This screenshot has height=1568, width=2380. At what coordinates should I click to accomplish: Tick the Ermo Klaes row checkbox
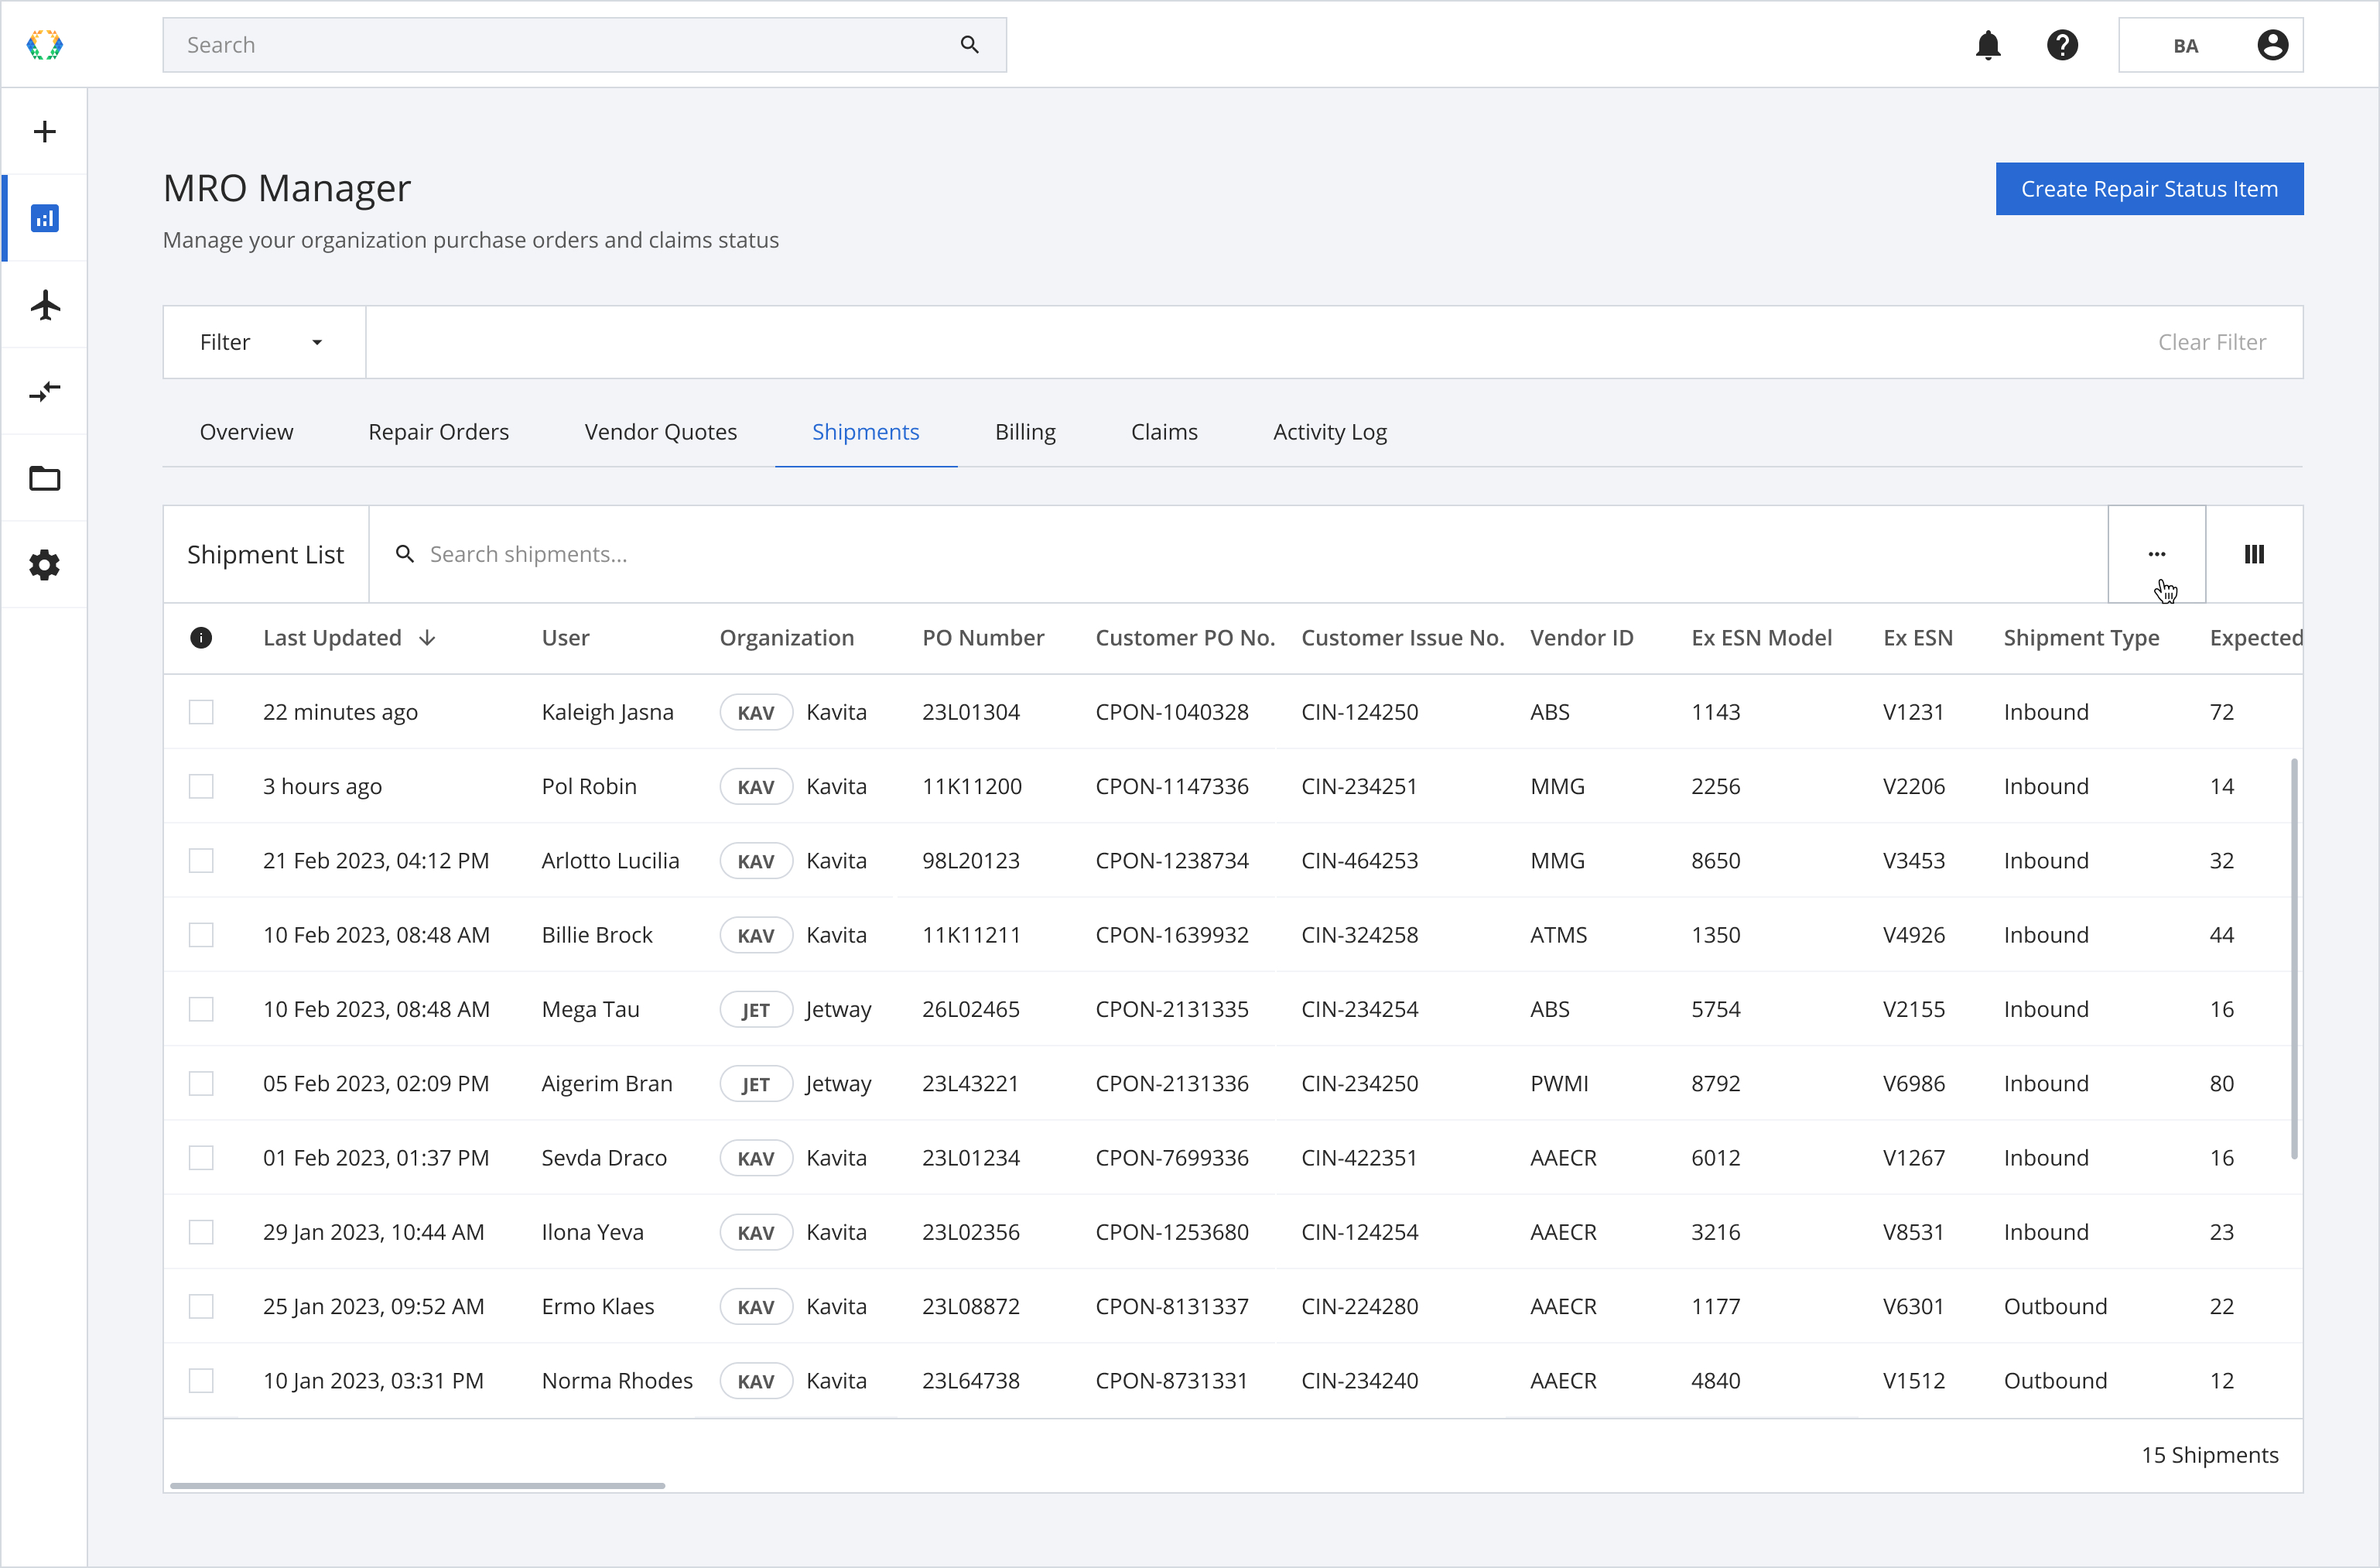[x=201, y=1306]
